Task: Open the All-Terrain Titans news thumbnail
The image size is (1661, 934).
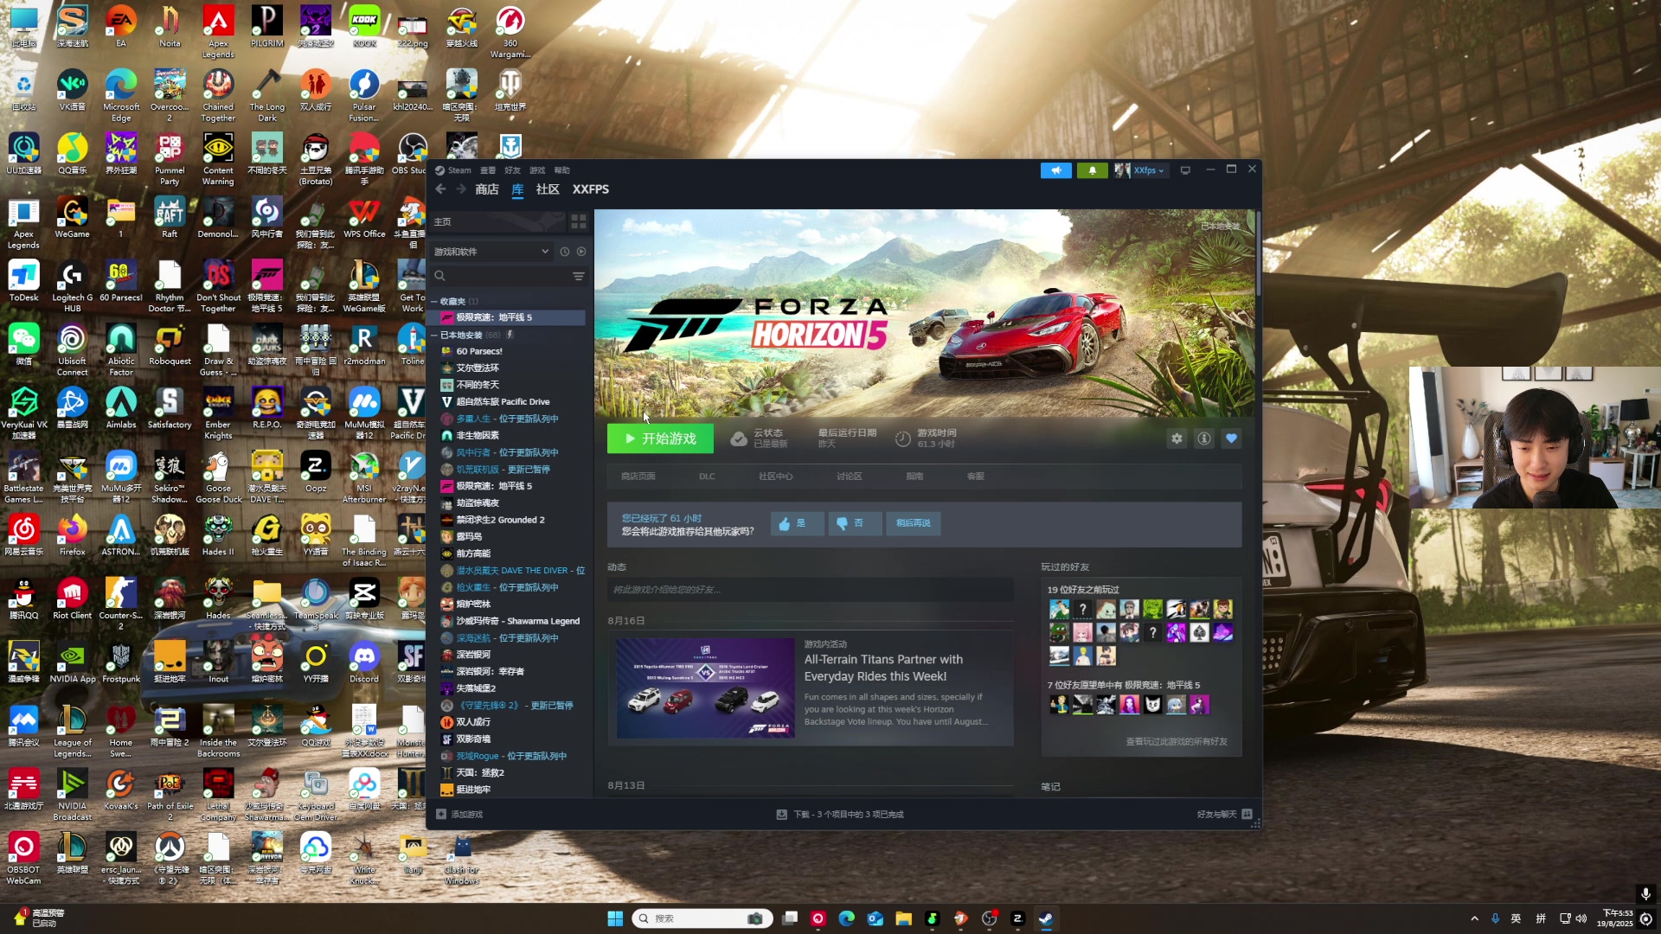Action: [705, 688]
